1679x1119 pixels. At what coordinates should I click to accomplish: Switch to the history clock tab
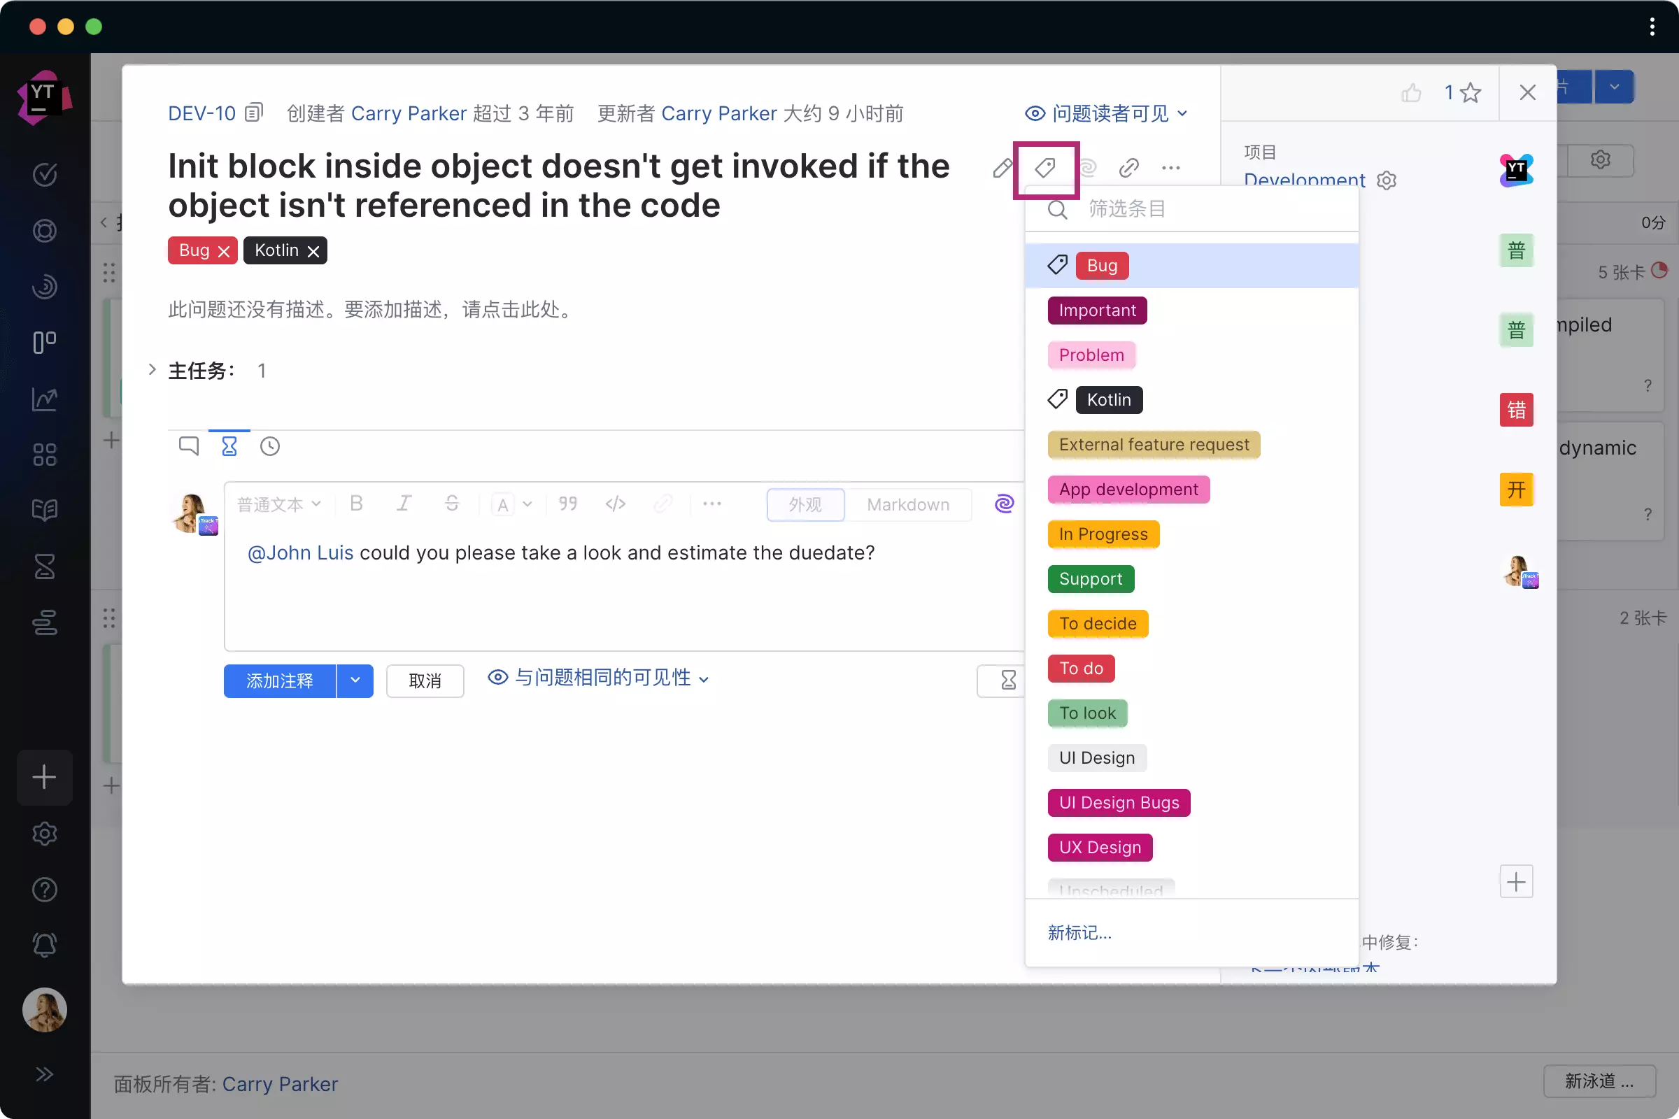click(270, 447)
